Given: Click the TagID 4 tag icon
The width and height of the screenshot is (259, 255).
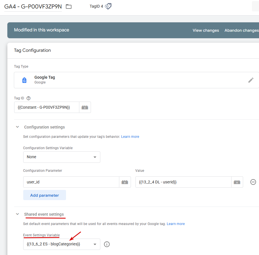Looking at the screenshot, I should coord(108,6).
